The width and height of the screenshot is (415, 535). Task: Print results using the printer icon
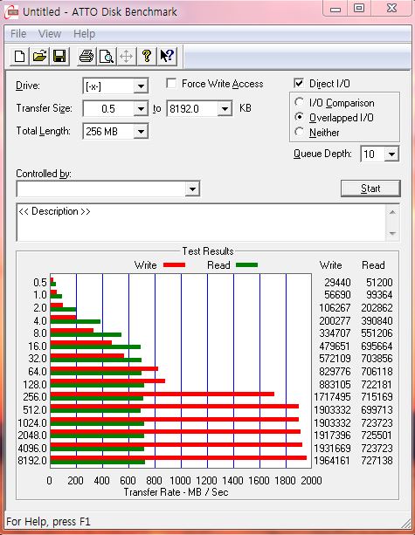click(86, 56)
